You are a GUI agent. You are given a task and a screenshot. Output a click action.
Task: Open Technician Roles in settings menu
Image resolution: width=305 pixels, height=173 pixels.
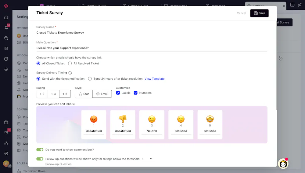[34, 171]
